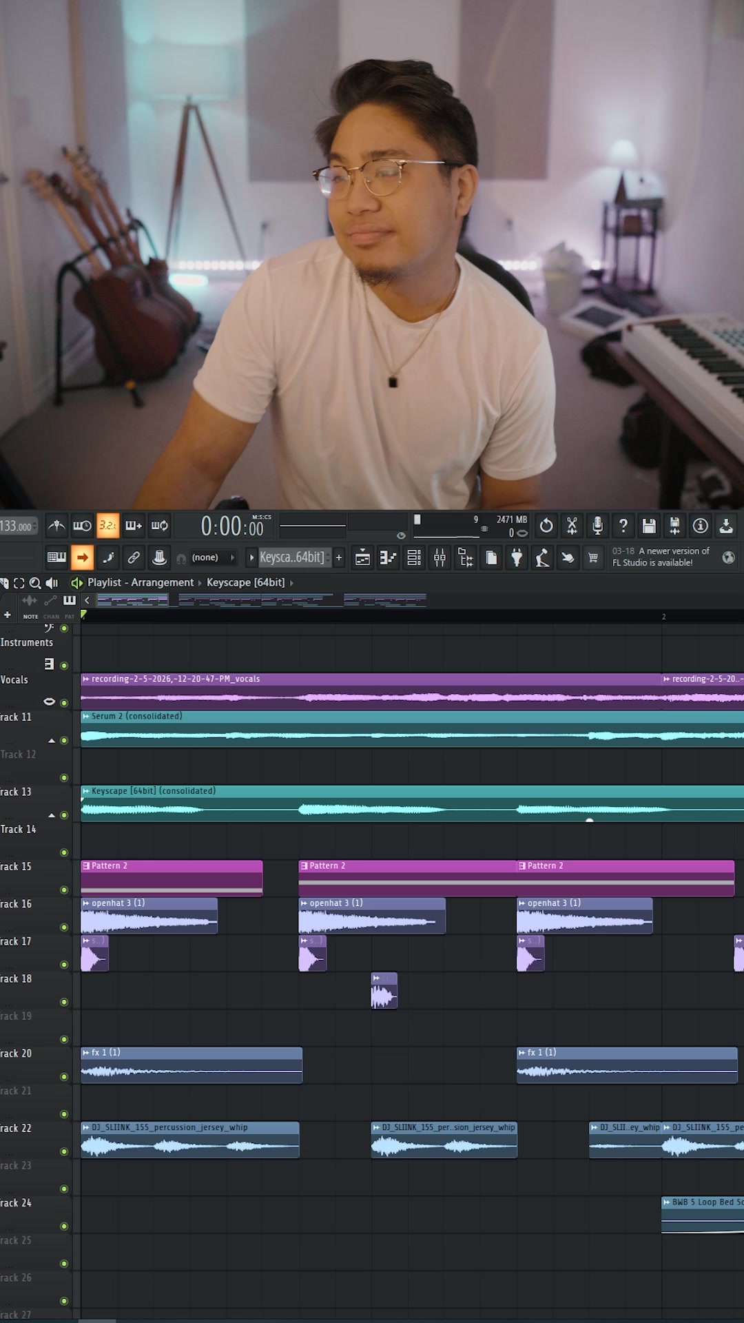Collapse picker with the left chevron
The image size is (744, 1323).
[x=87, y=601]
